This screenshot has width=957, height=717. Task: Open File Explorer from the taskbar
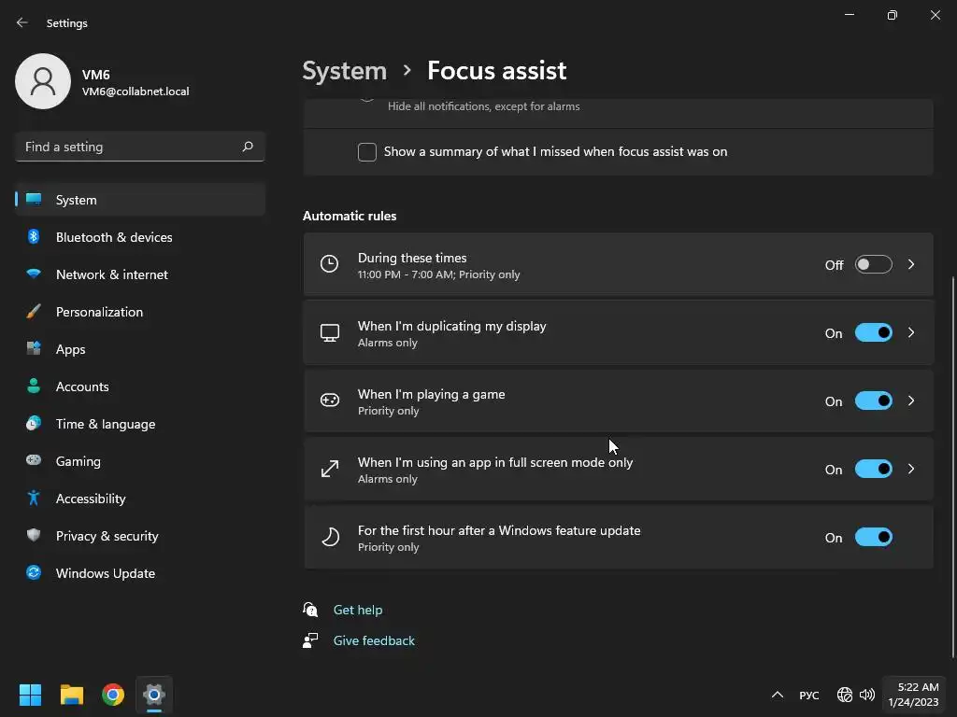(72, 695)
